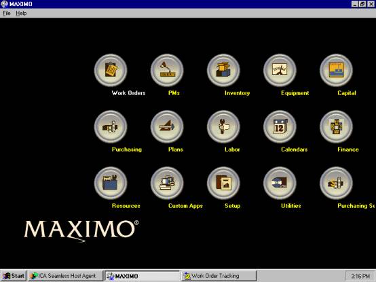
Task: Click the Inventory text label
Action: 237,93
